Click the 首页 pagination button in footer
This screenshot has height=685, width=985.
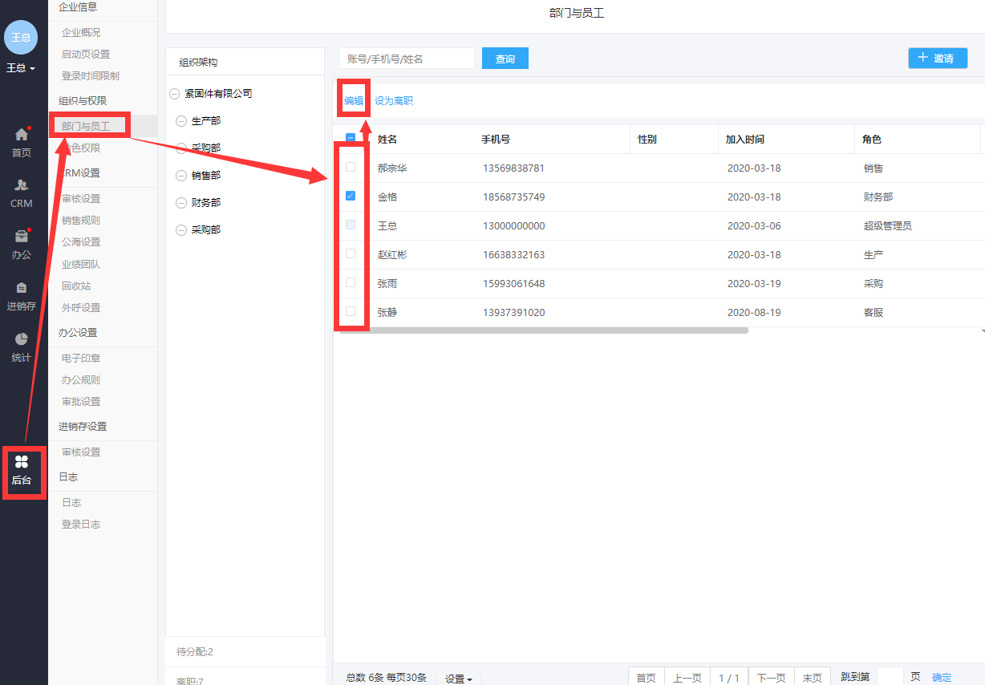click(x=646, y=678)
